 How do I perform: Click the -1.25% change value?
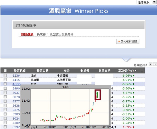127,123
